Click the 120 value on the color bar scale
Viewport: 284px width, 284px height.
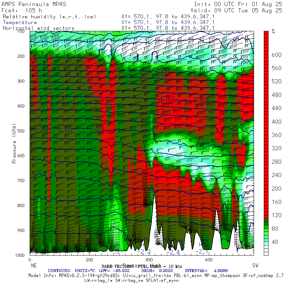coord(276,215)
